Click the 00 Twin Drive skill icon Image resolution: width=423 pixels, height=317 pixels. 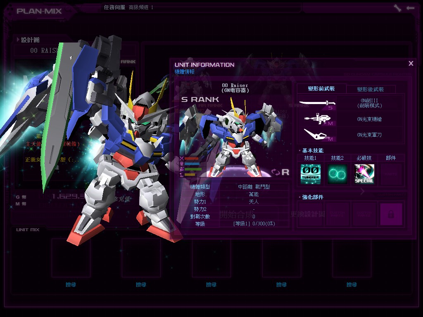pyautogui.click(x=311, y=174)
